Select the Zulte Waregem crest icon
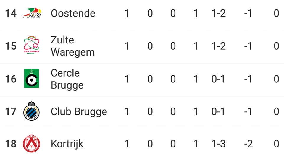The width and height of the screenshot is (284, 159). [32, 46]
